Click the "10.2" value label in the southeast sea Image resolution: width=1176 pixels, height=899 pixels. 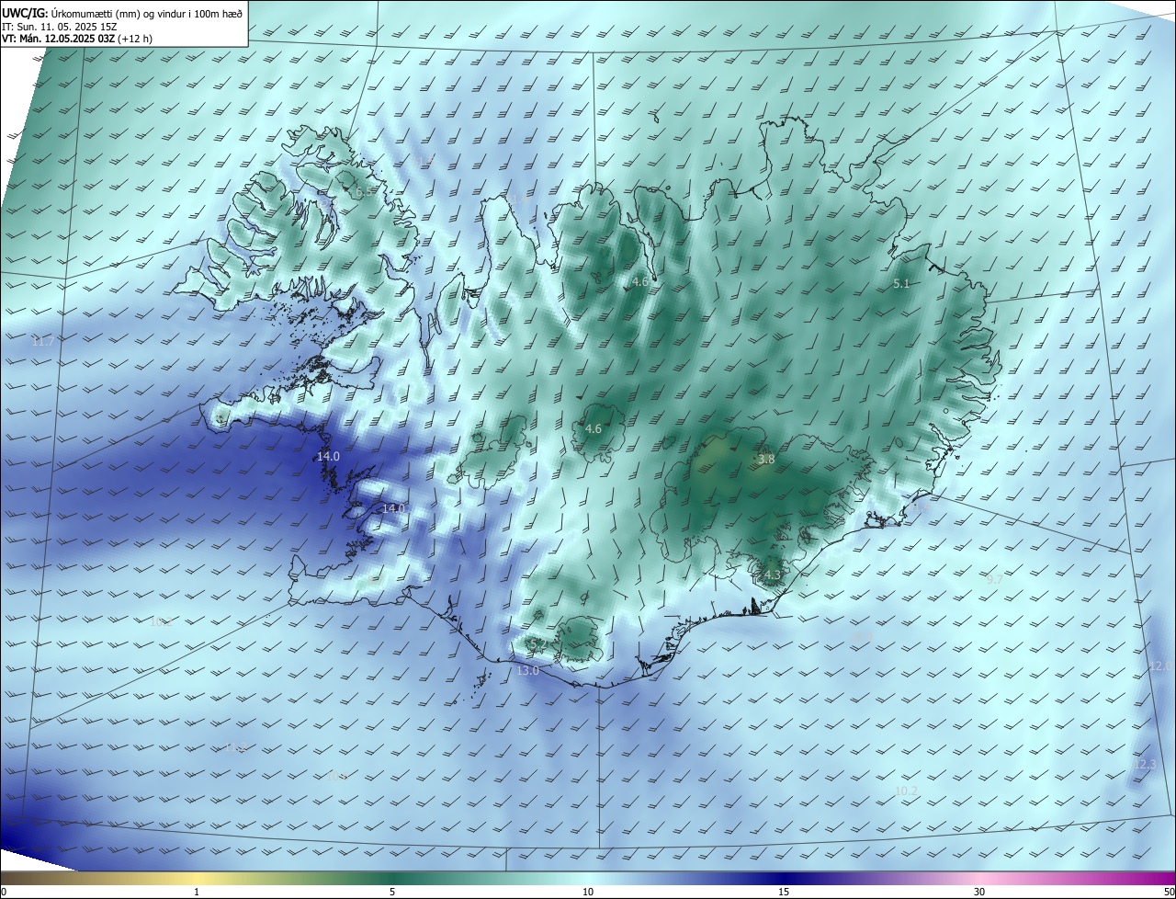click(906, 791)
